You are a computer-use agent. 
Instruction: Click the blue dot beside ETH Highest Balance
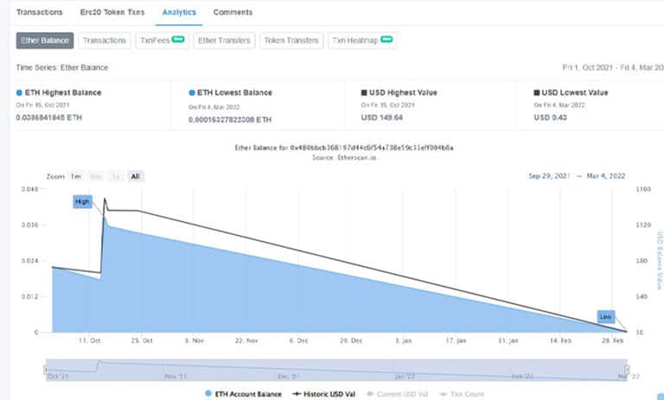coord(19,92)
